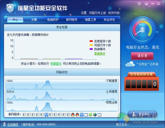Click the 近七天内查杀病毒、防御事件统计 heading
Image resolution: width=165 pixels, height=128 pixels.
(x=28, y=35)
